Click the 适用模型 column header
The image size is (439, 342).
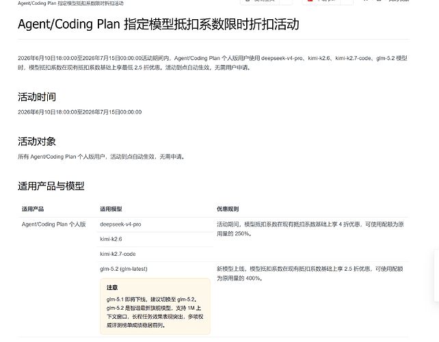[x=111, y=209]
